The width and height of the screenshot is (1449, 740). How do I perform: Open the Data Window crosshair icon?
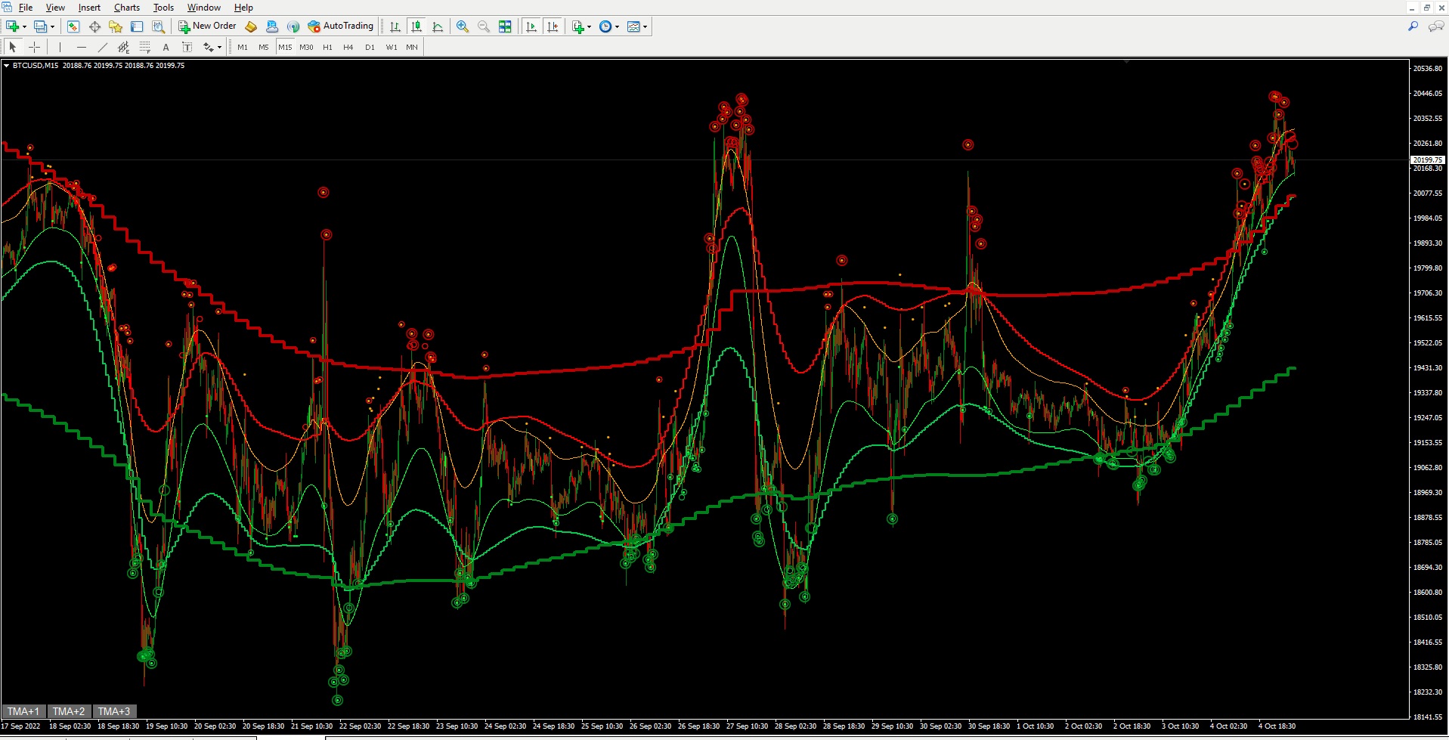(94, 26)
